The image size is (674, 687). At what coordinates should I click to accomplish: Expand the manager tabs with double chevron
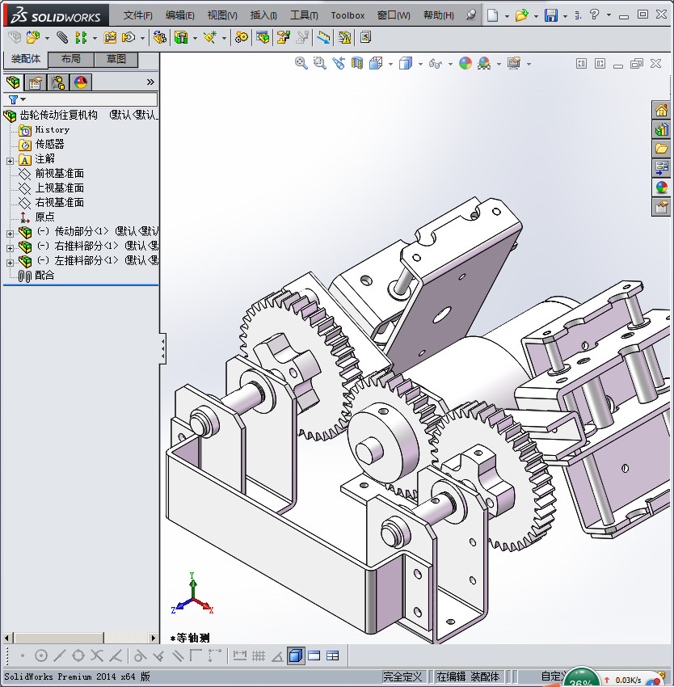pos(150,82)
